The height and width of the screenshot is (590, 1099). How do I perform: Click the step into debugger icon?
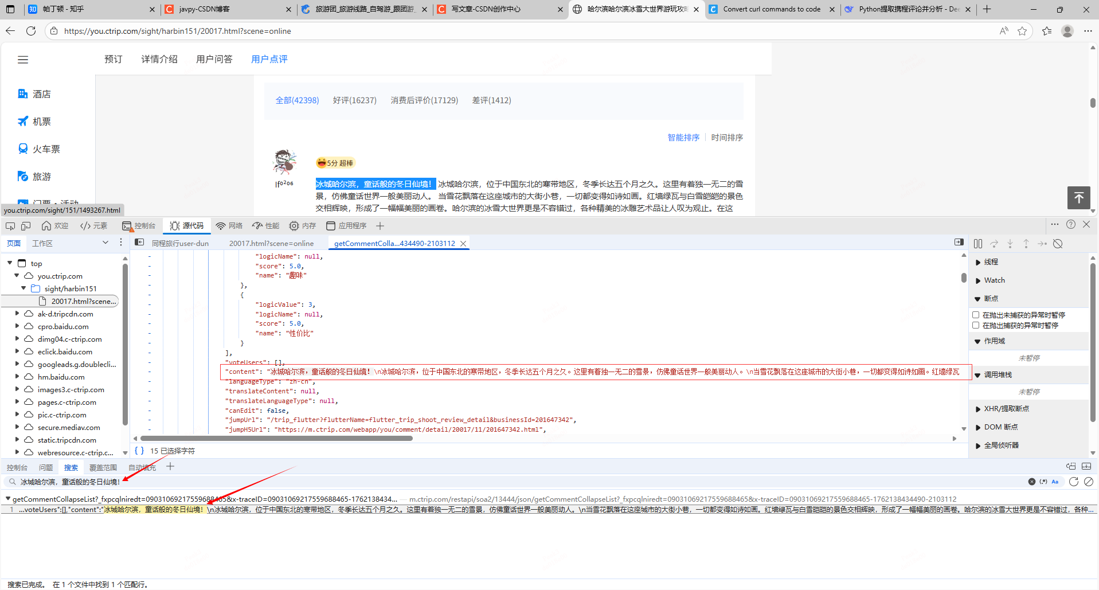(x=1010, y=244)
